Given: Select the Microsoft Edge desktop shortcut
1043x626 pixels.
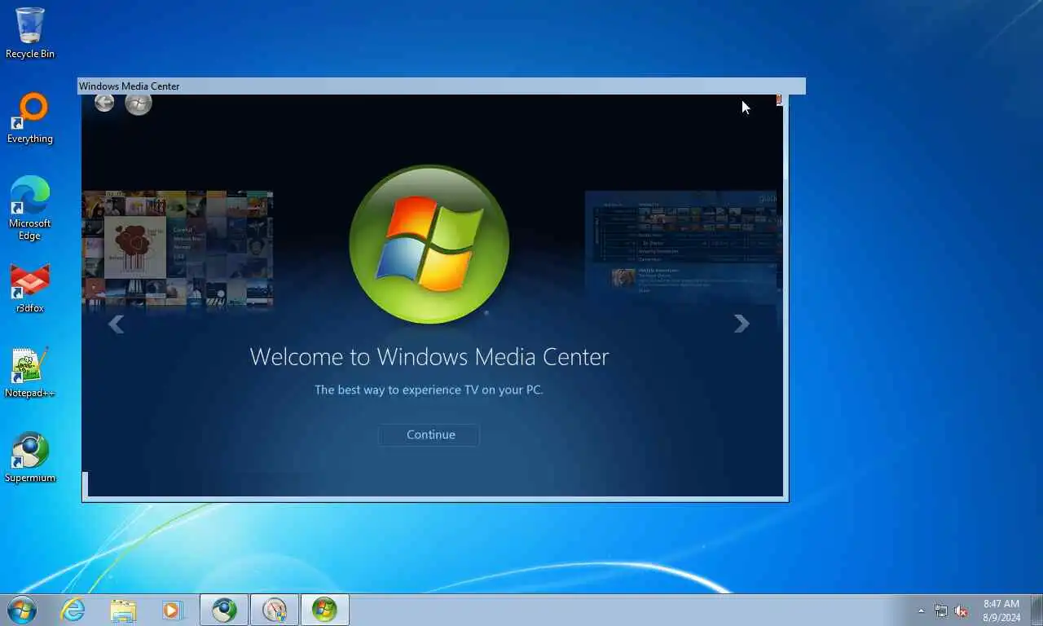Looking at the screenshot, I should 30,208.
